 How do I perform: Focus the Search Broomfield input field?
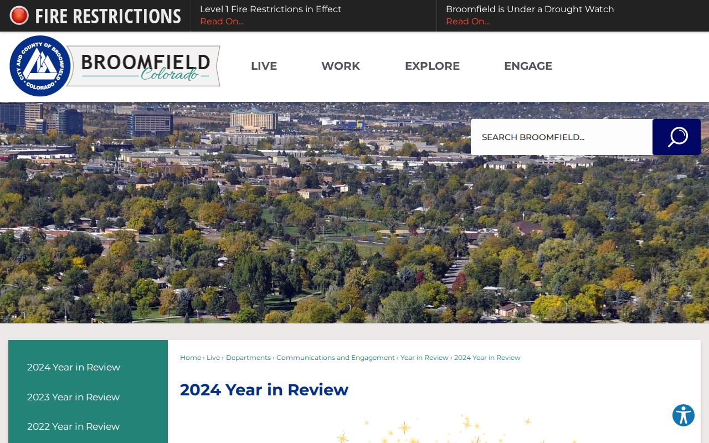click(562, 137)
